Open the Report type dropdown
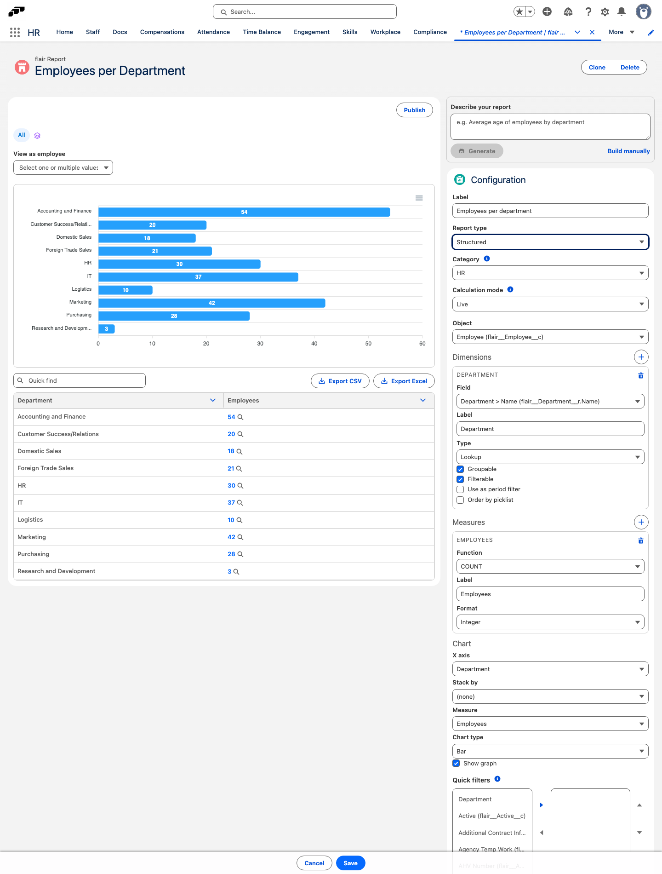Screen dimensions: 662x874 [x=550, y=242]
